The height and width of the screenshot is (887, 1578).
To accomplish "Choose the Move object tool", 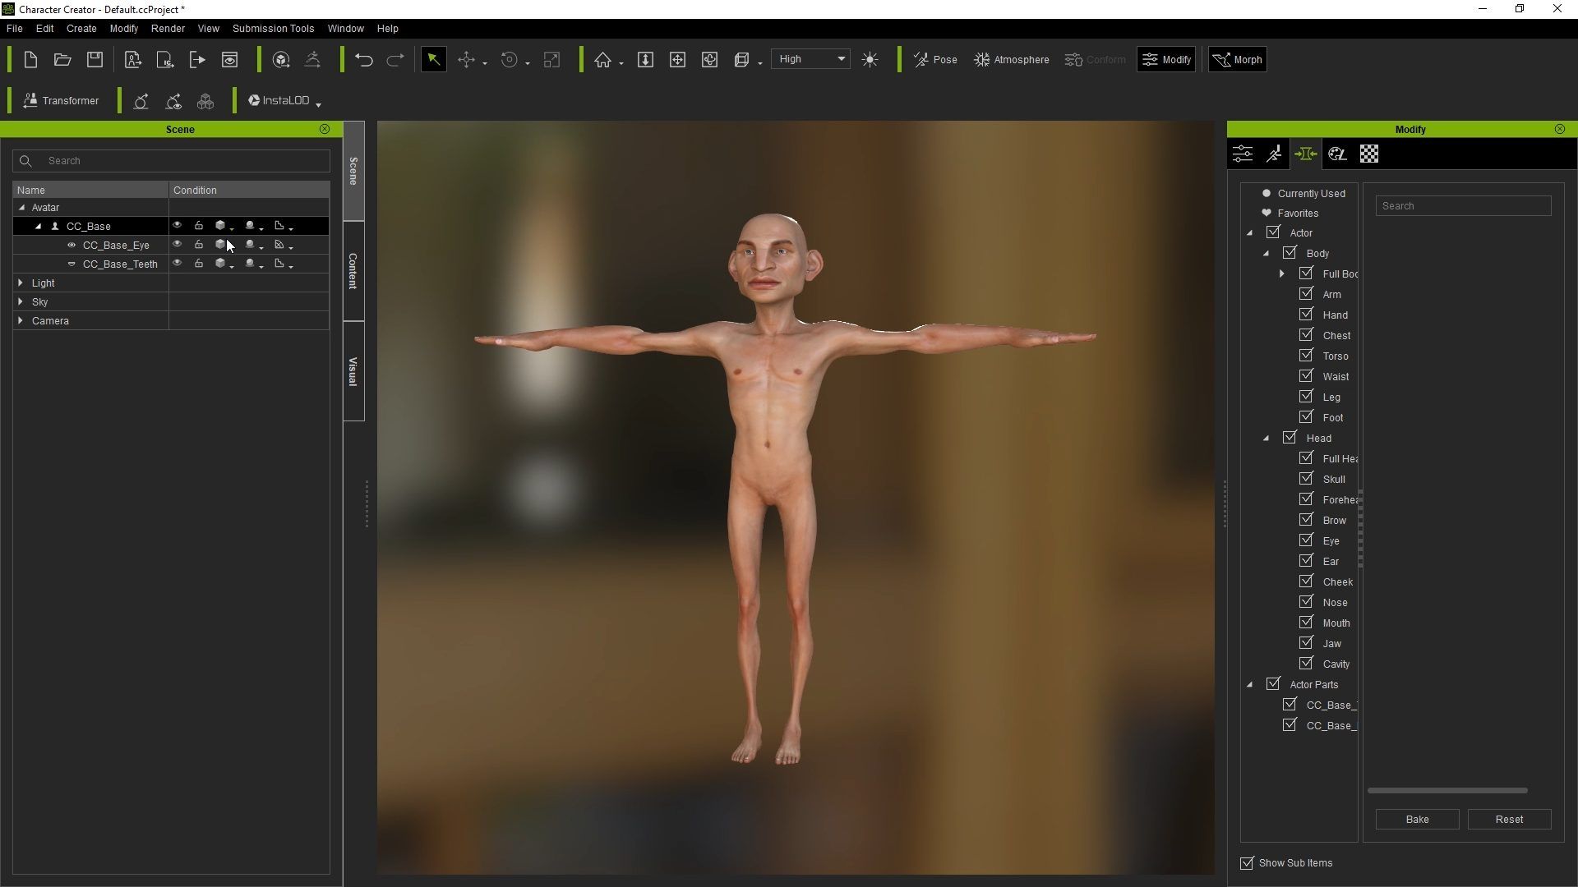I will click(467, 60).
